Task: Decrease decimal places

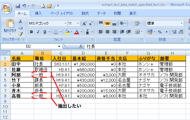Action: pos(181,32)
